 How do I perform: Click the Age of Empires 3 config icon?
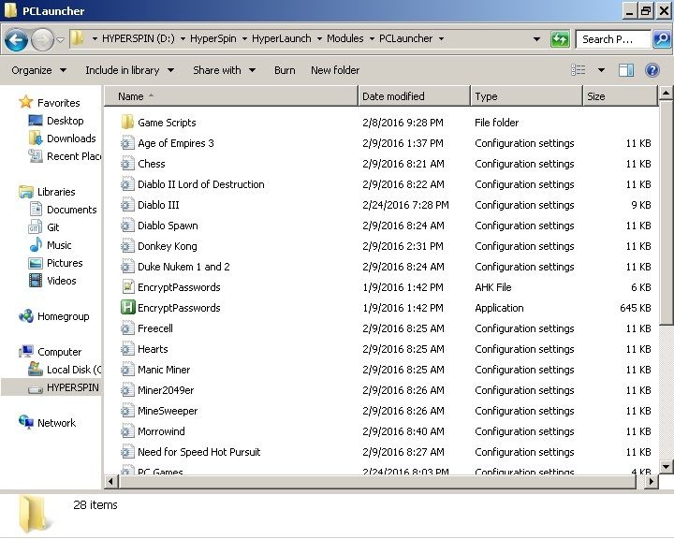pyautogui.click(x=127, y=143)
